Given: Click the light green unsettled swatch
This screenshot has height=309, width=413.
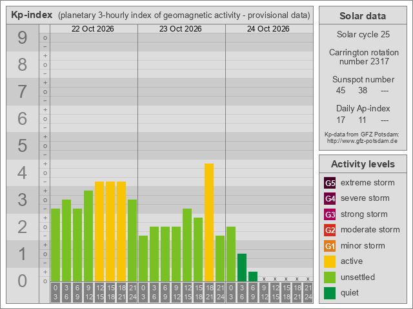Looking at the screenshot, I should tap(330, 277).
